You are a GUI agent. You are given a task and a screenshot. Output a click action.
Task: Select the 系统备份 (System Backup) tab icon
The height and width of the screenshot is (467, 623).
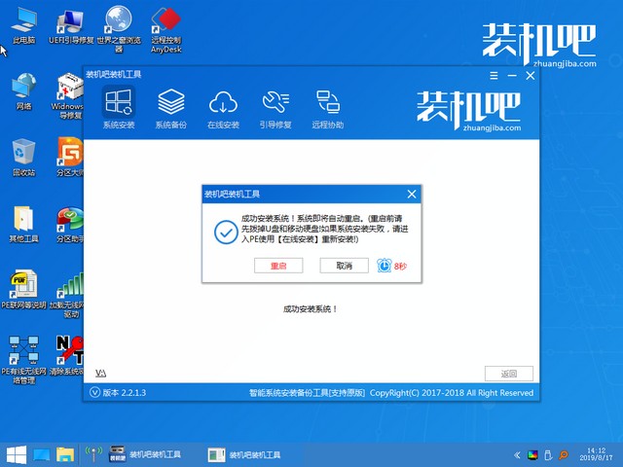pos(171,101)
